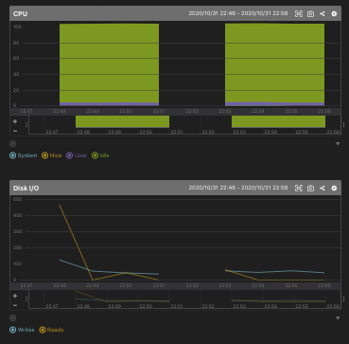
Task: Click right drag handle of CPU overview
Action: [x=343, y=125]
